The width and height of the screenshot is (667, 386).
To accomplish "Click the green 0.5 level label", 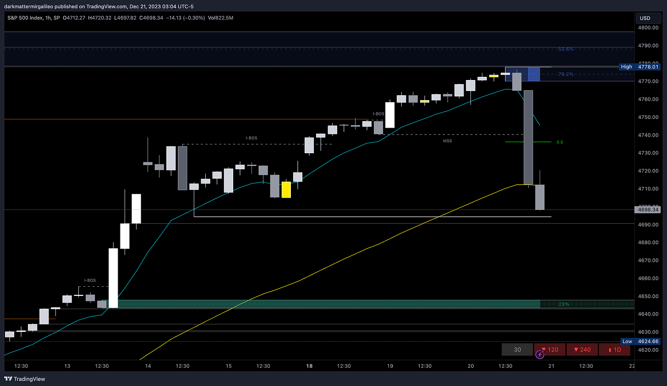I will (x=560, y=142).
